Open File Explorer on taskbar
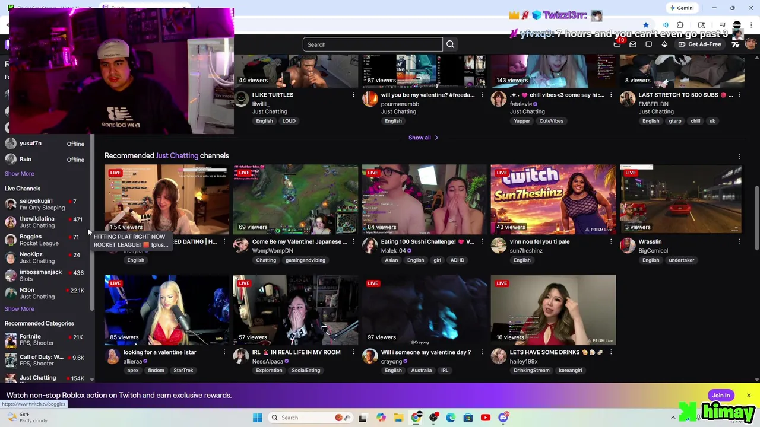 pyautogui.click(x=398, y=418)
